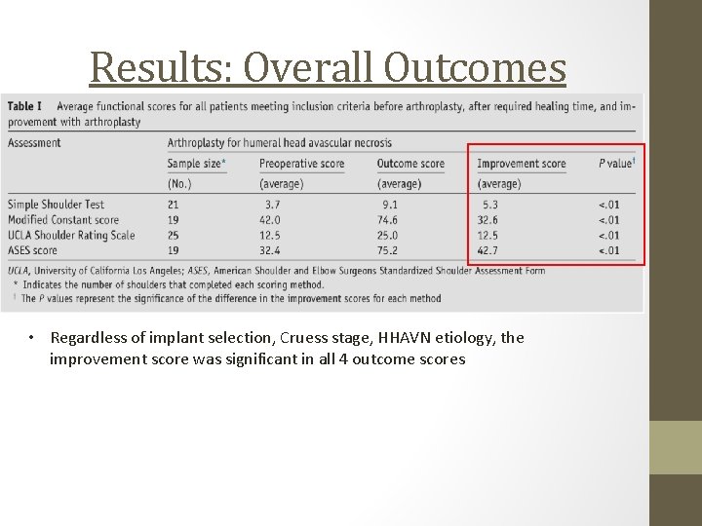
Task: Click the 'Assessment' column header
Action: 34,142
